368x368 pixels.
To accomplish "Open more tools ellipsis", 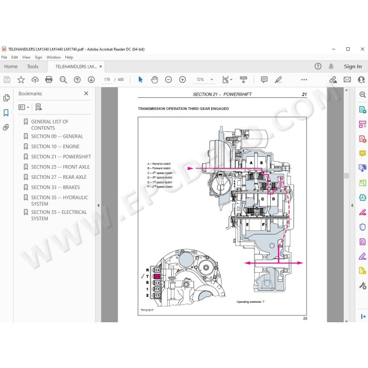I will click(x=304, y=80).
